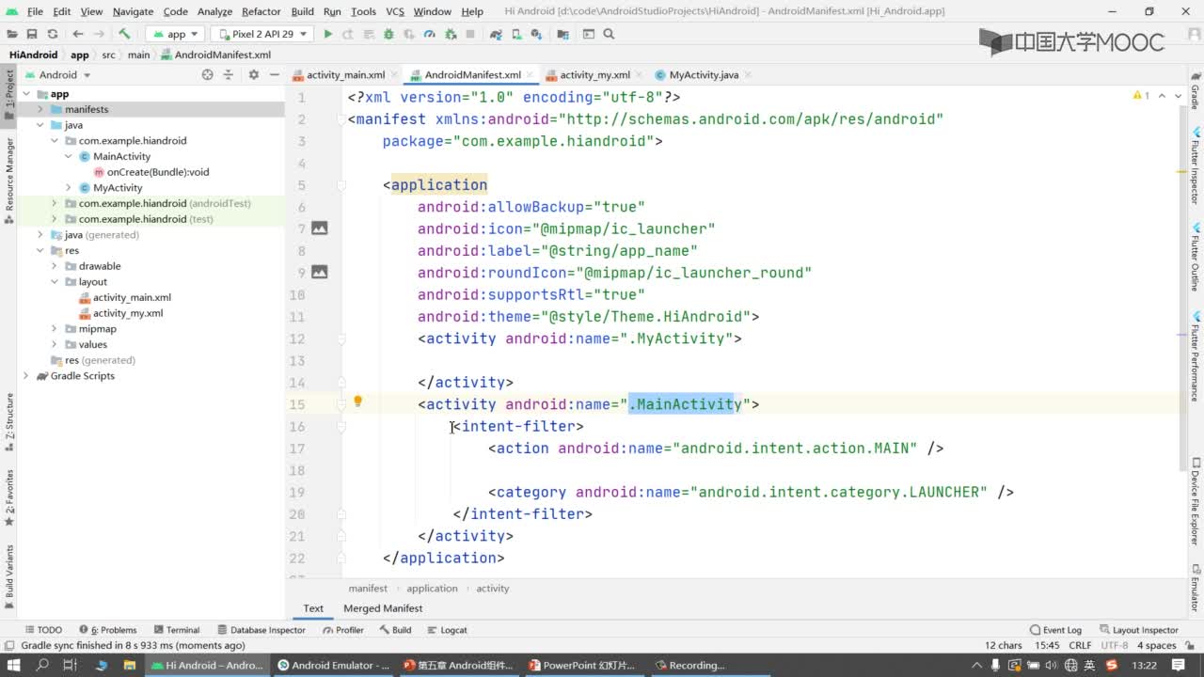Hide the Project panel with minus icon
Screen dimensions: 1204x677
[x=274, y=74]
